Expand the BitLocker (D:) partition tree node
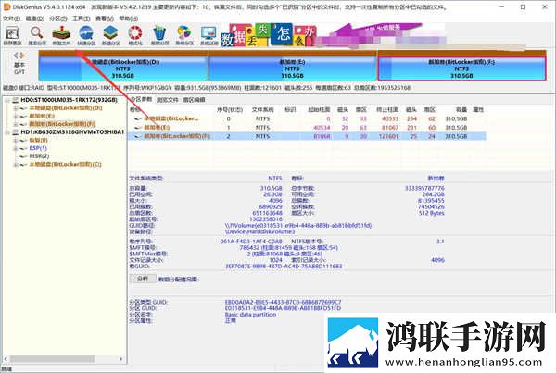This screenshot has height=373, width=556. (15, 108)
